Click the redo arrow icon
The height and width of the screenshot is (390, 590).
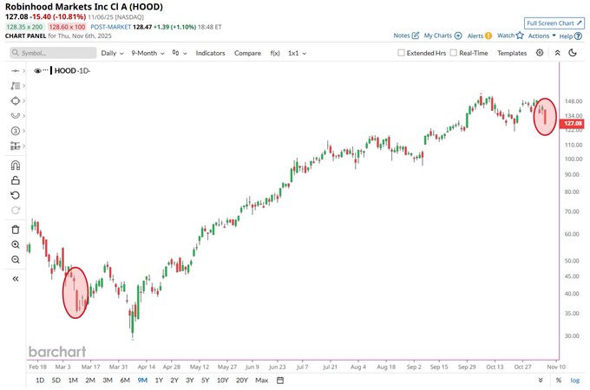(x=15, y=211)
